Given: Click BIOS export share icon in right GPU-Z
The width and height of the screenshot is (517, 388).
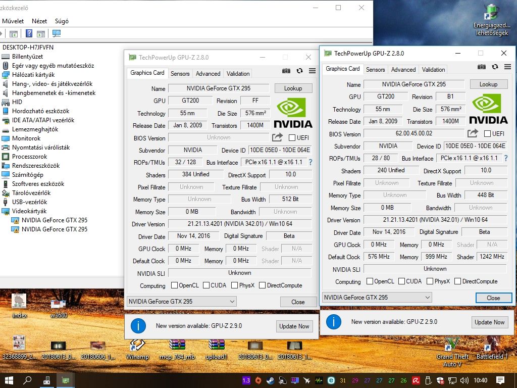Looking at the screenshot, I should (473, 133).
